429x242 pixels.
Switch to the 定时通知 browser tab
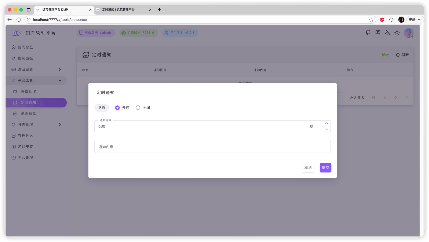118,10
